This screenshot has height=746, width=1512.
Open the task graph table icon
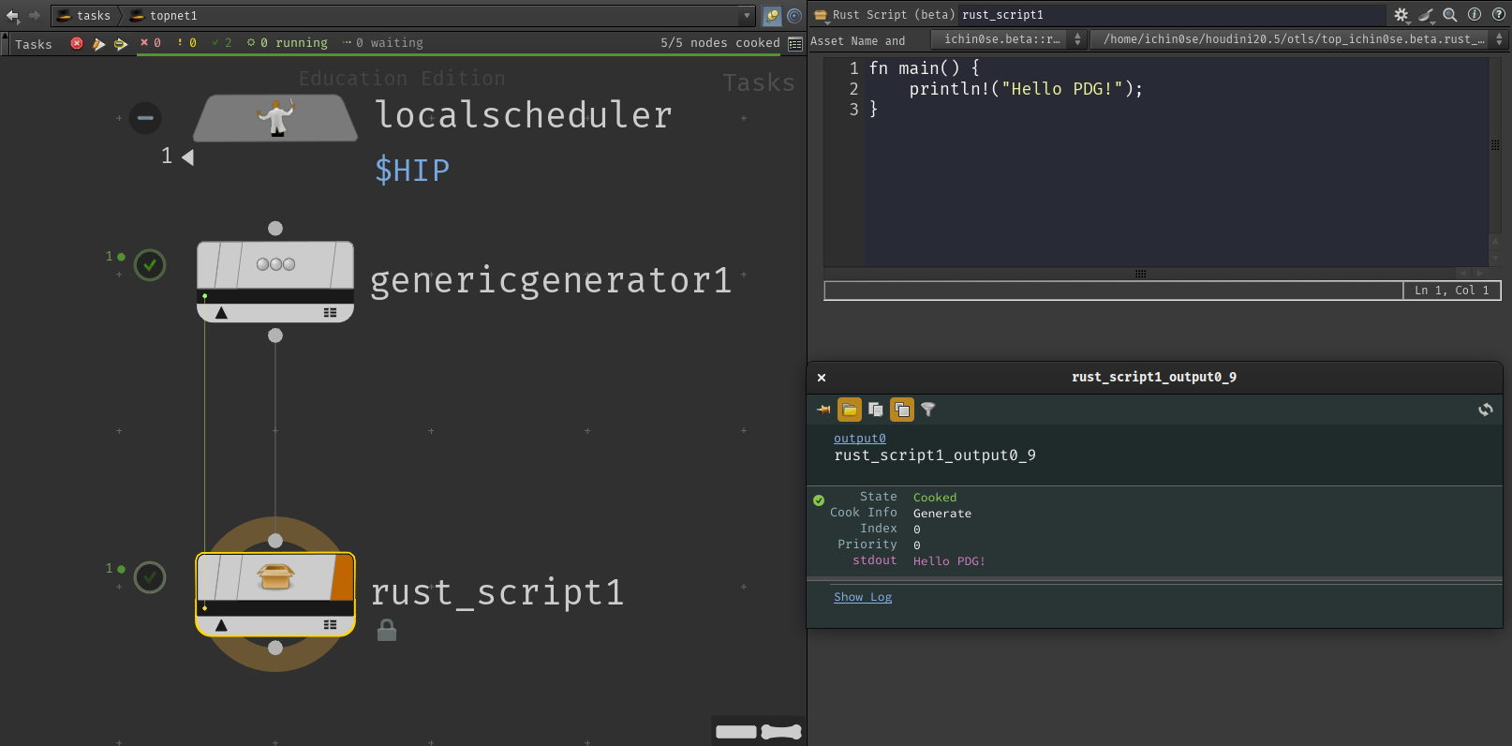click(795, 44)
